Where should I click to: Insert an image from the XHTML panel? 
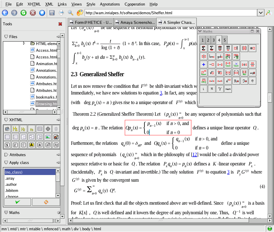click(x=48, y=137)
